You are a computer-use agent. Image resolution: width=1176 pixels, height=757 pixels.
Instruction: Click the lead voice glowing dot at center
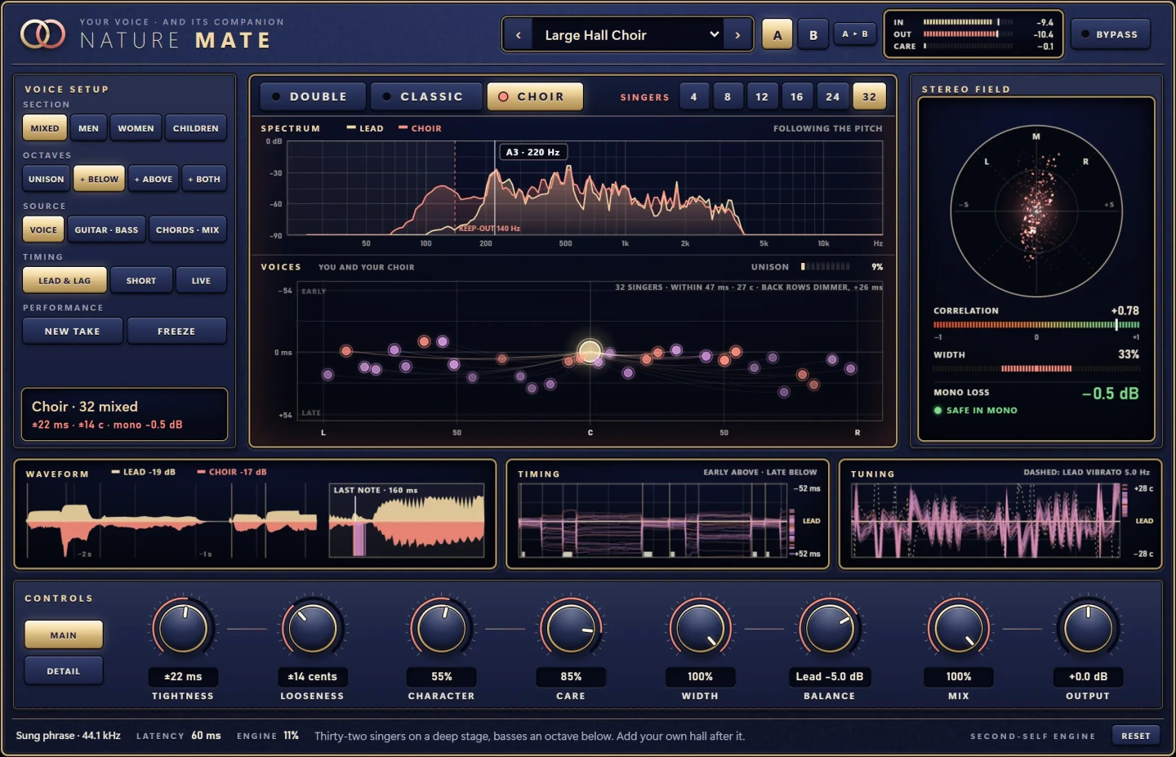(590, 351)
